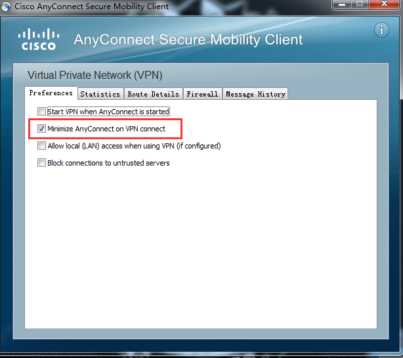Image resolution: width=403 pixels, height=358 pixels.
Task: Click empty white area of Preferences pane
Action: tap(200, 244)
